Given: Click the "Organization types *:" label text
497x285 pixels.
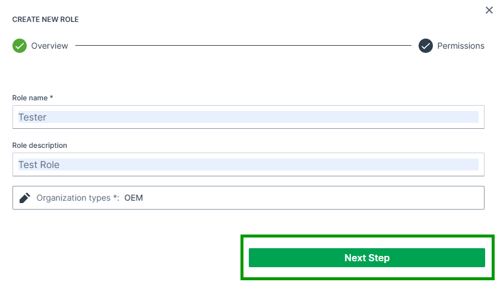Looking at the screenshot, I should pos(75,198).
